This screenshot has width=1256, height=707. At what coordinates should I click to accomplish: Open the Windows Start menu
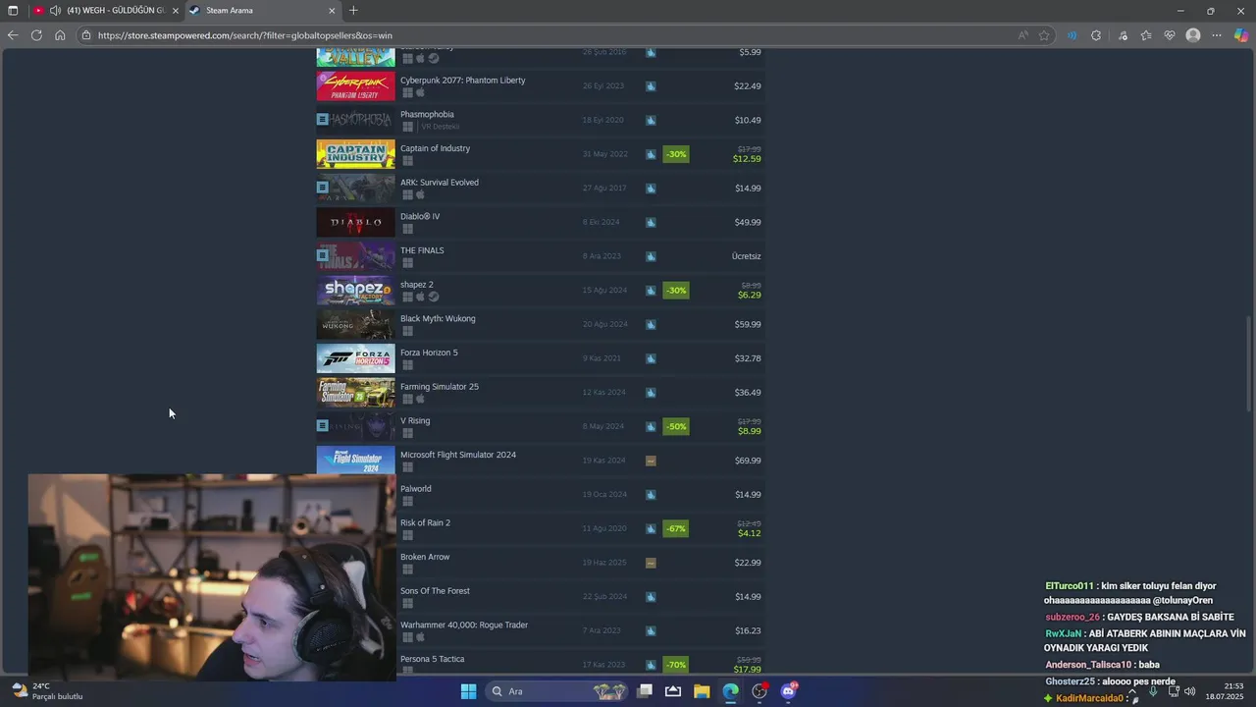[x=468, y=691]
